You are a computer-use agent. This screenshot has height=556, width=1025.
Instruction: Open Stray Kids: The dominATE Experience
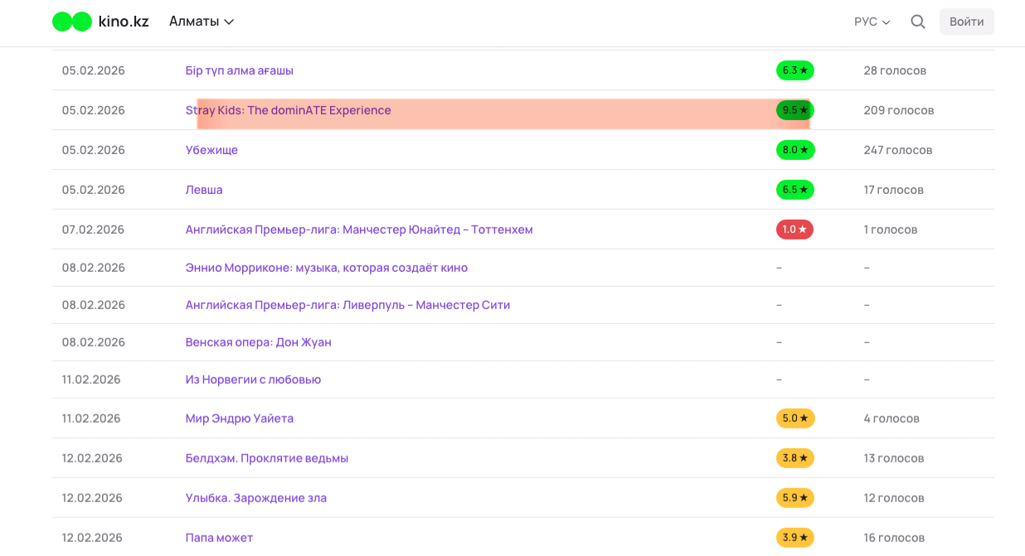click(288, 110)
